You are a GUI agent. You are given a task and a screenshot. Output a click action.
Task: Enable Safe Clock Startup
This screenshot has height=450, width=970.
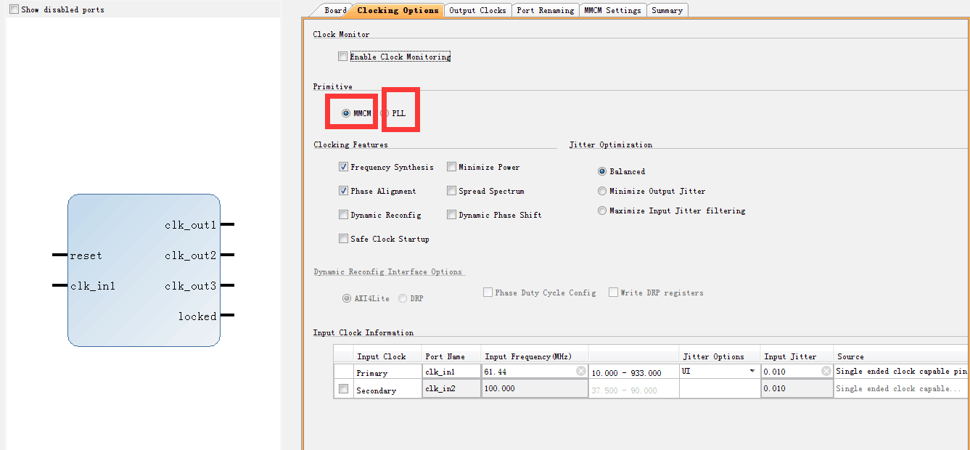342,238
